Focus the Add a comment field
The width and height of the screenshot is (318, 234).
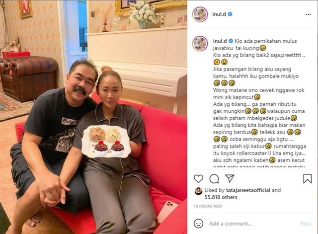(252, 224)
